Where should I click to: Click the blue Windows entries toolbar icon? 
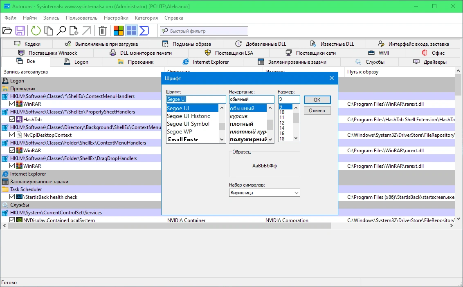131,31
